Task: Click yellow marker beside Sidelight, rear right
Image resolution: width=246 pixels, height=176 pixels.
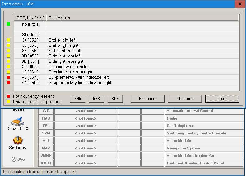Action: (x=8, y=61)
